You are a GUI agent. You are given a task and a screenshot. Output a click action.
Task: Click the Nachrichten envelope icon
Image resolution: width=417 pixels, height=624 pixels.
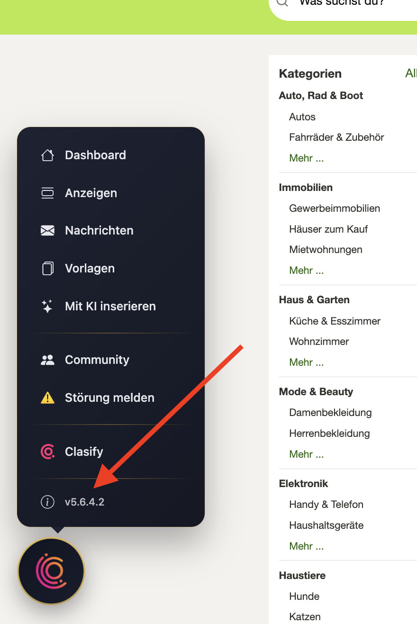coord(47,231)
